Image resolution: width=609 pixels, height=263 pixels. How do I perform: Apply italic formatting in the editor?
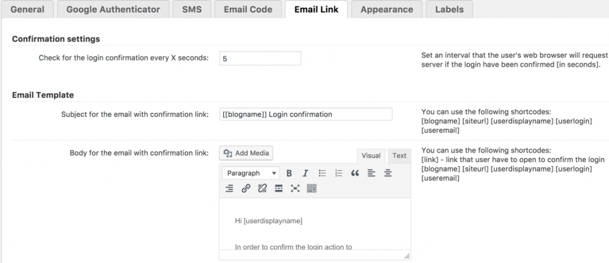(305, 173)
